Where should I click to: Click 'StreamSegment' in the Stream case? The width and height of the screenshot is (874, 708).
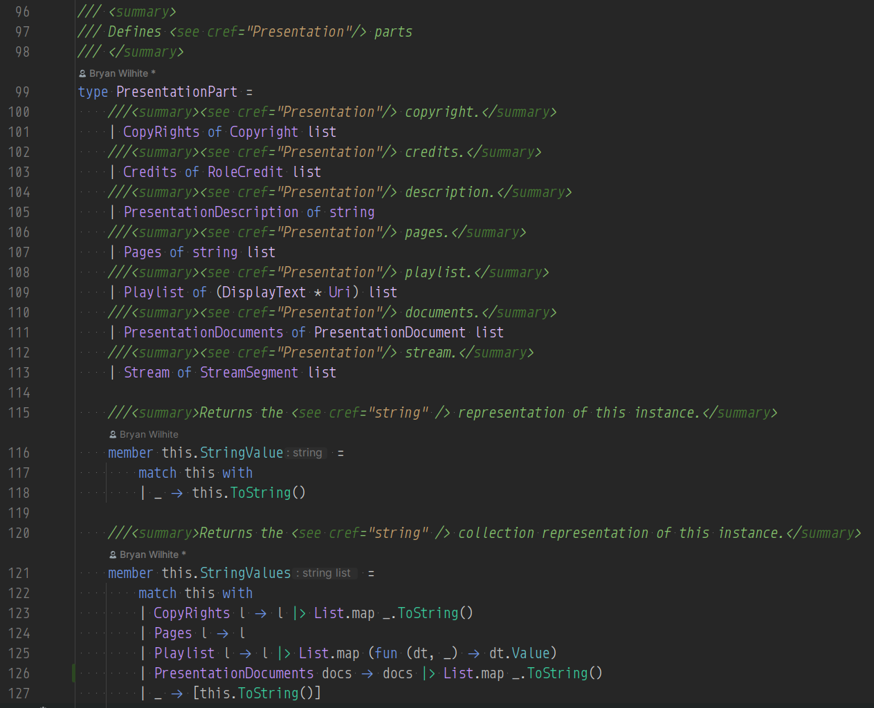click(x=249, y=373)
